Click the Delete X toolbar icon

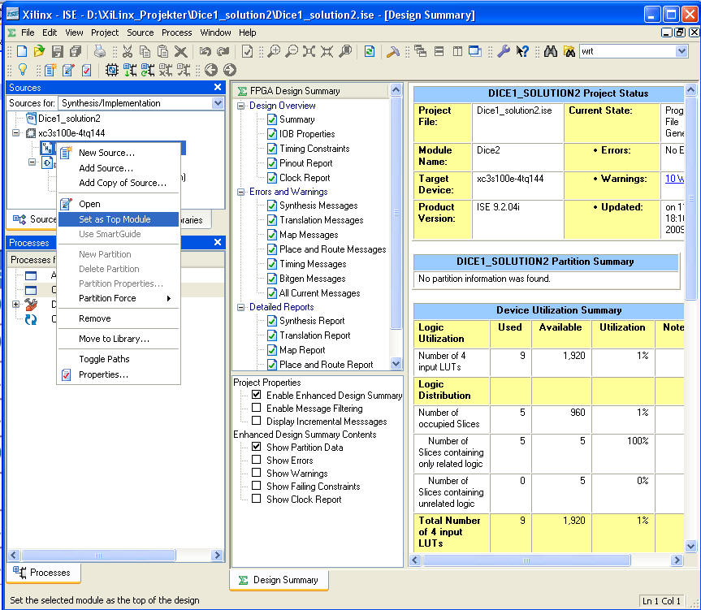coord(180,51)
